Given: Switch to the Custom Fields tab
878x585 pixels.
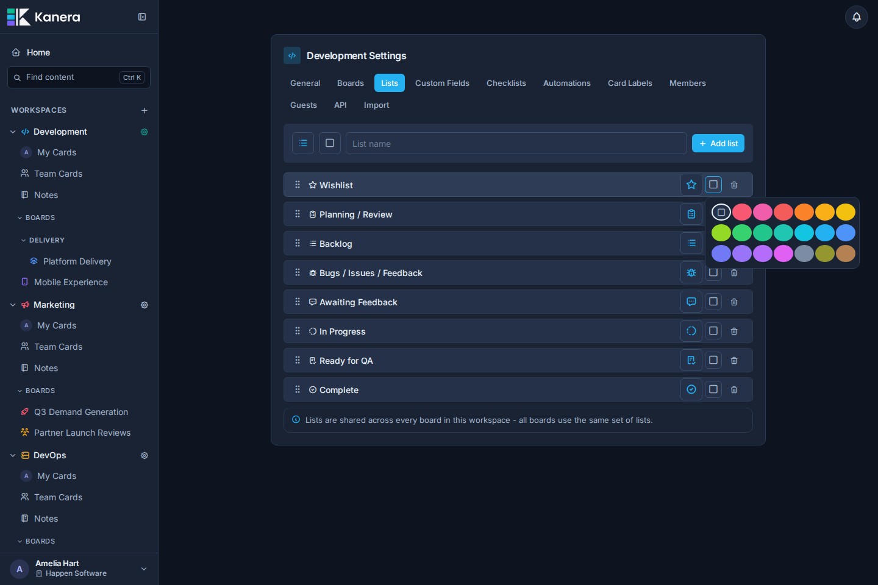Looking at the screenshot, I should tap(442, 83).
